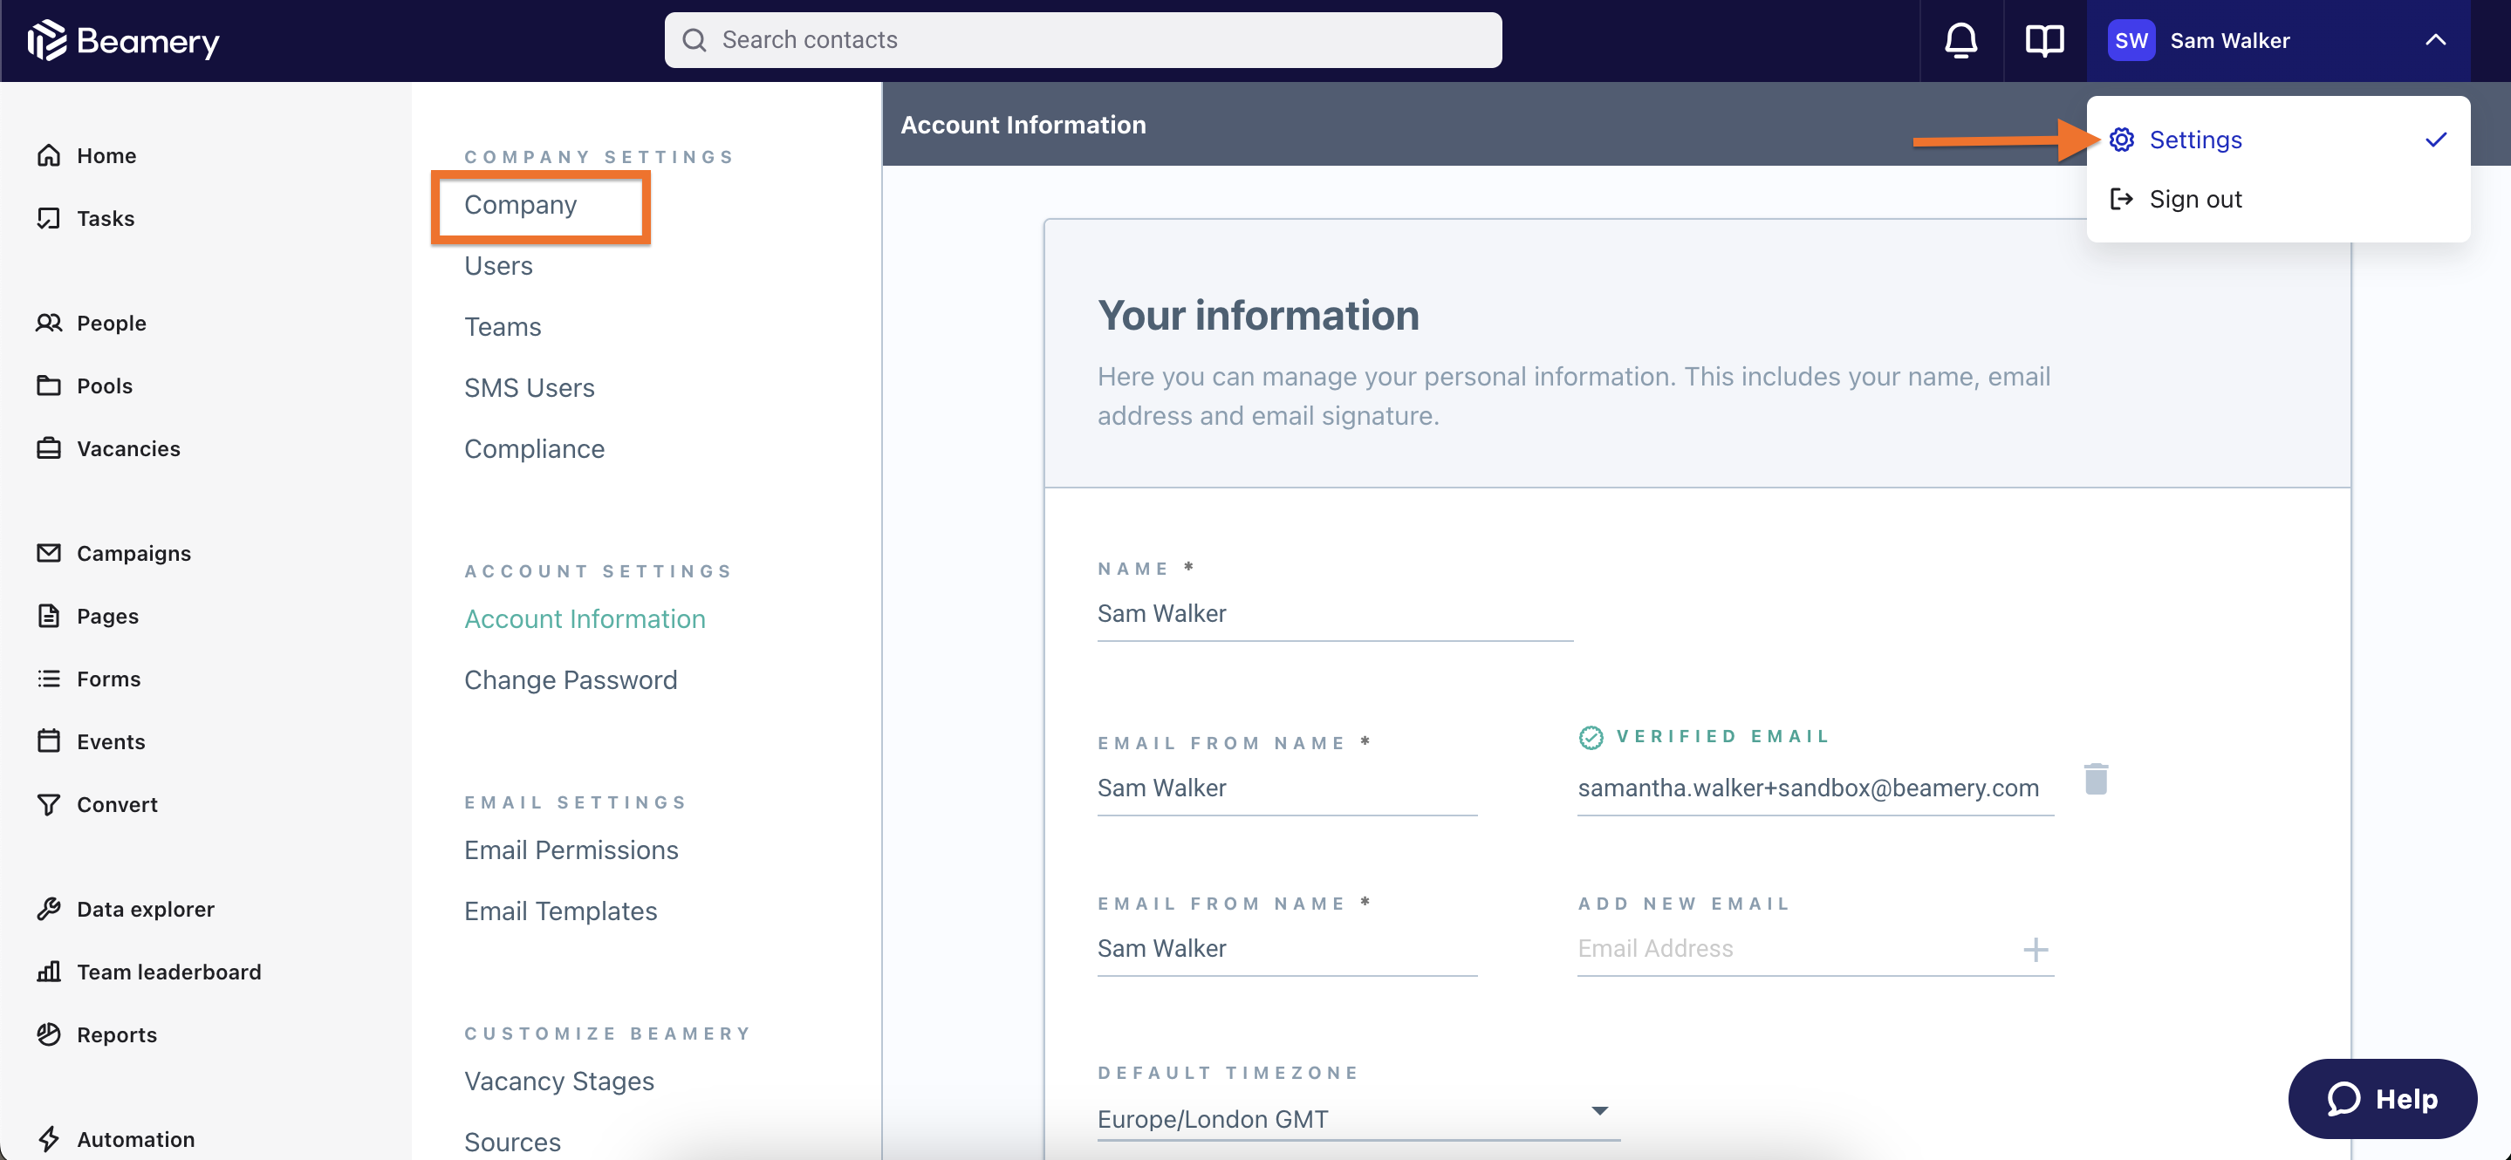This screenshot has width=2511, height=1160.
Task: Open Company settings link
Action: tap(521, 205)
